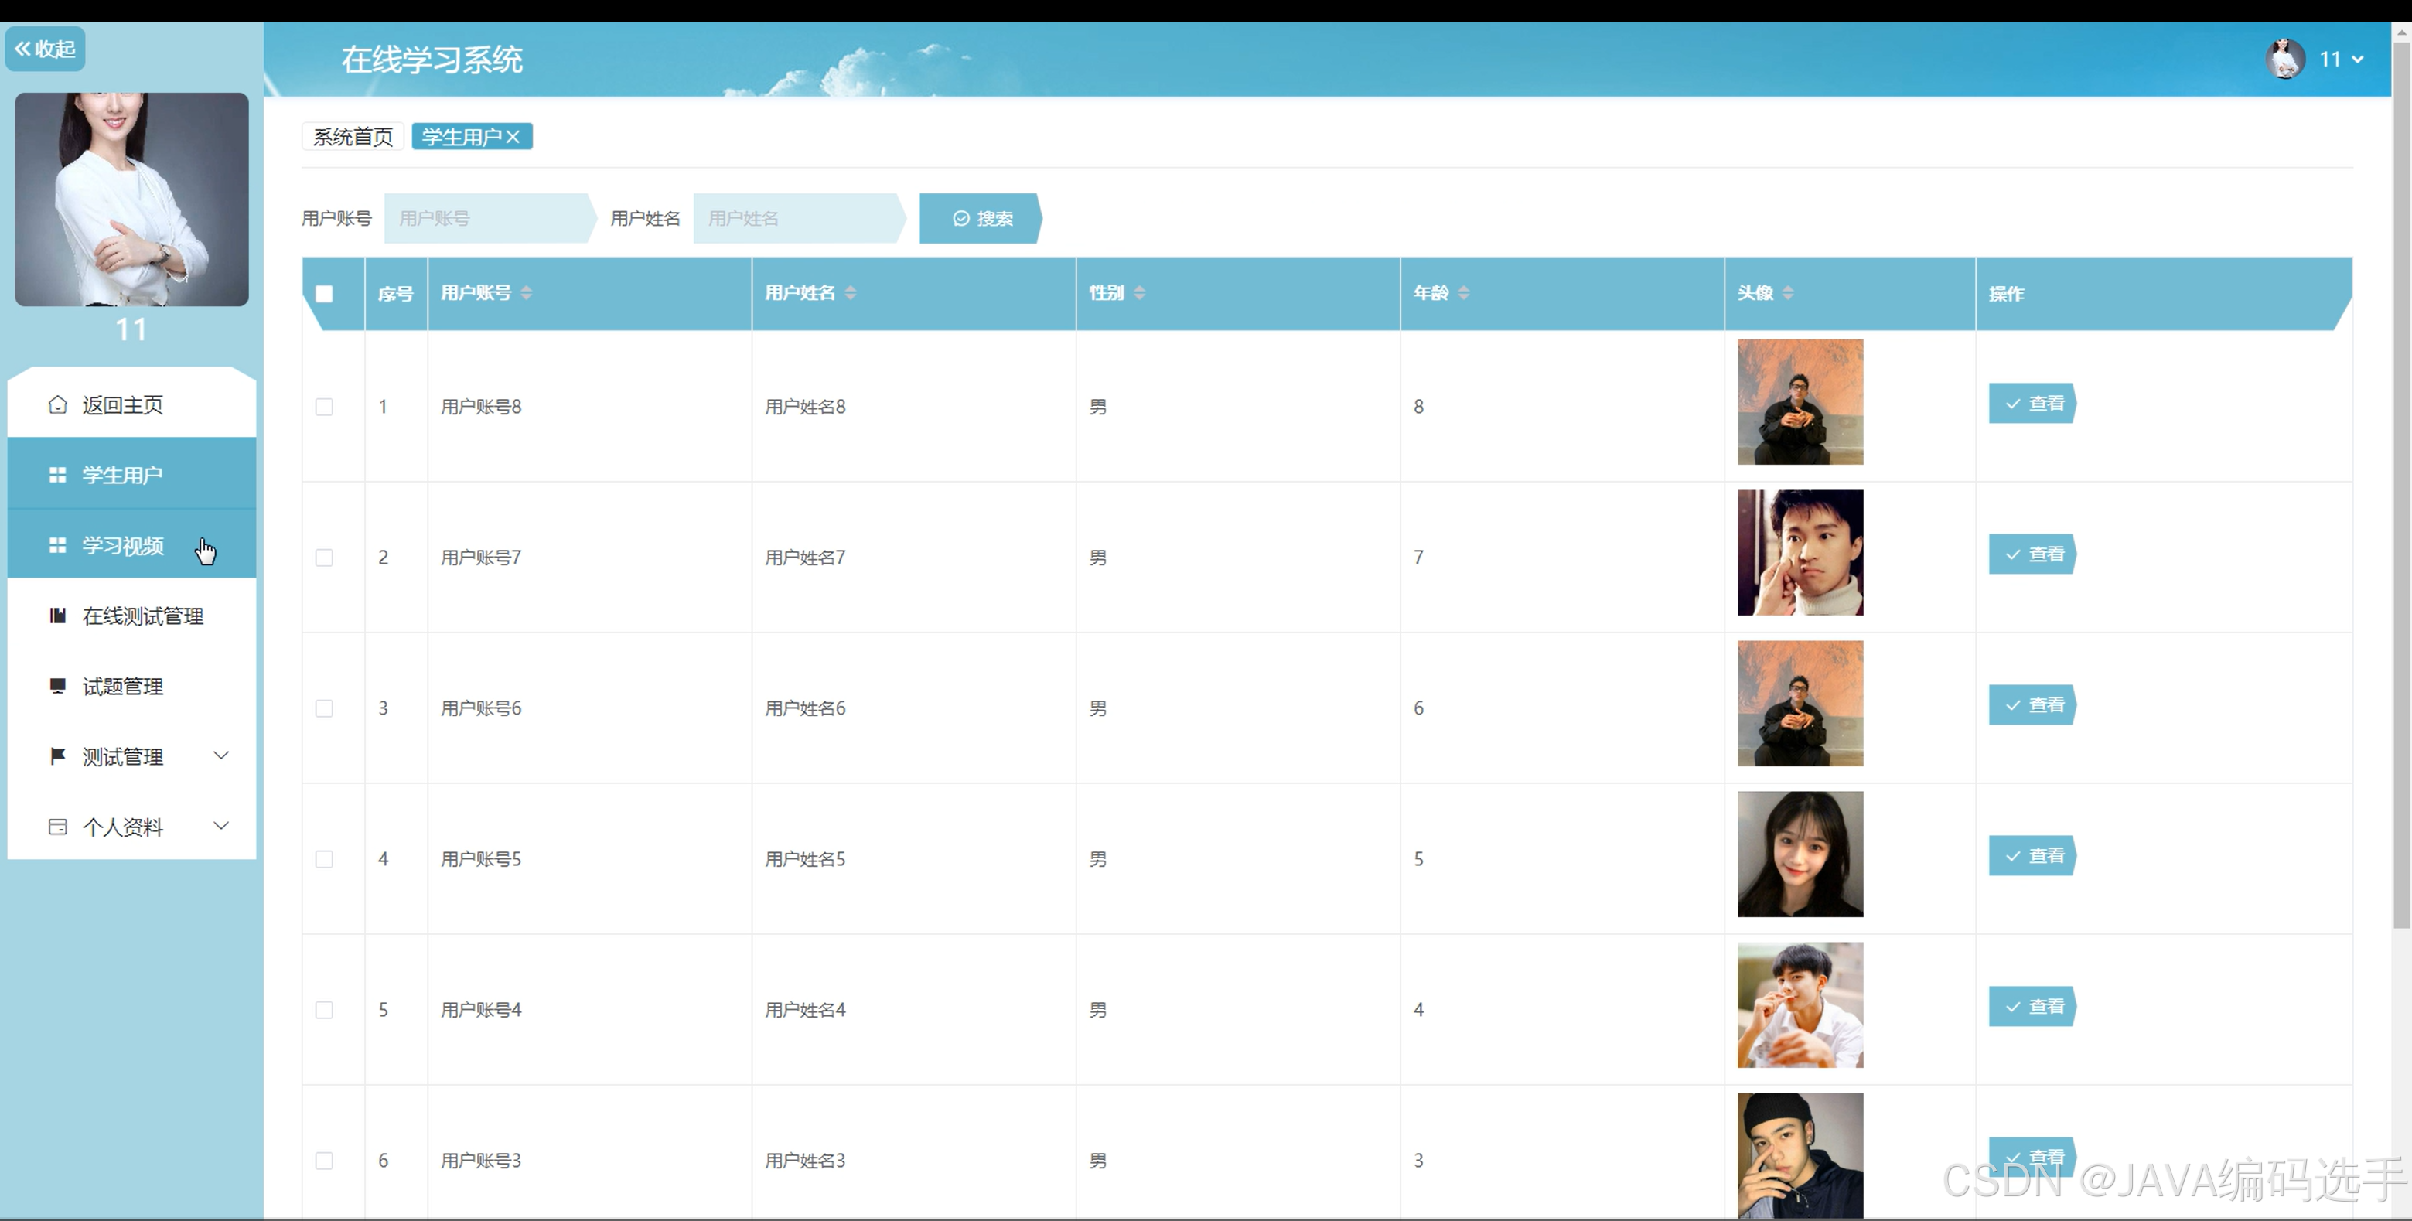The height and width of the screenshot is (1221, 2412).
Task: Sort the table by the 用户账号 column arrows
Action: (x=526, y=293)
